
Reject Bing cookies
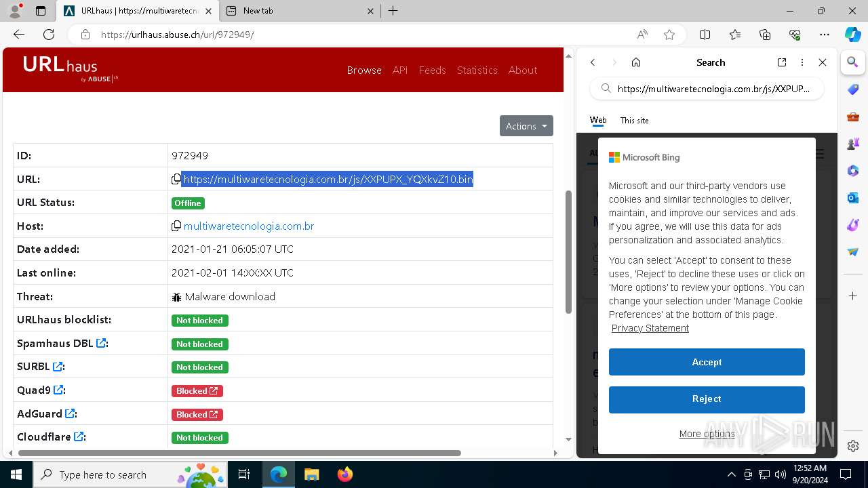[x=707, y=399]
